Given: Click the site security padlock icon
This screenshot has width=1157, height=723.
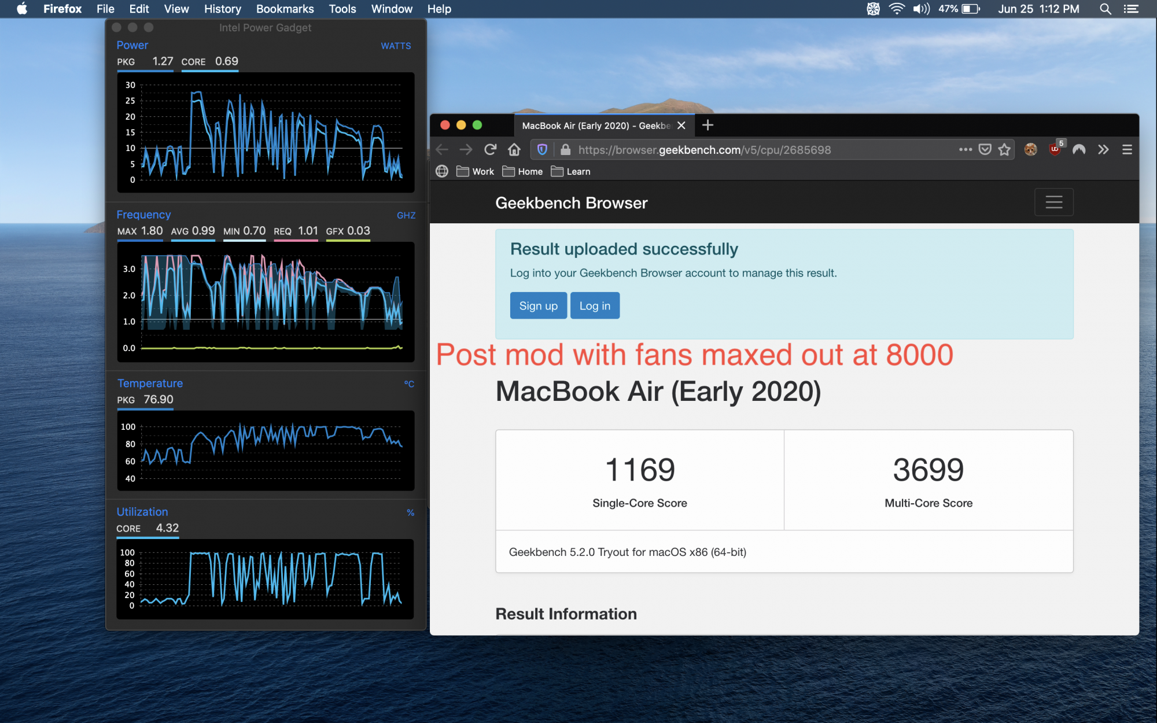Looking at the screenshot, I should coord(565,150).
